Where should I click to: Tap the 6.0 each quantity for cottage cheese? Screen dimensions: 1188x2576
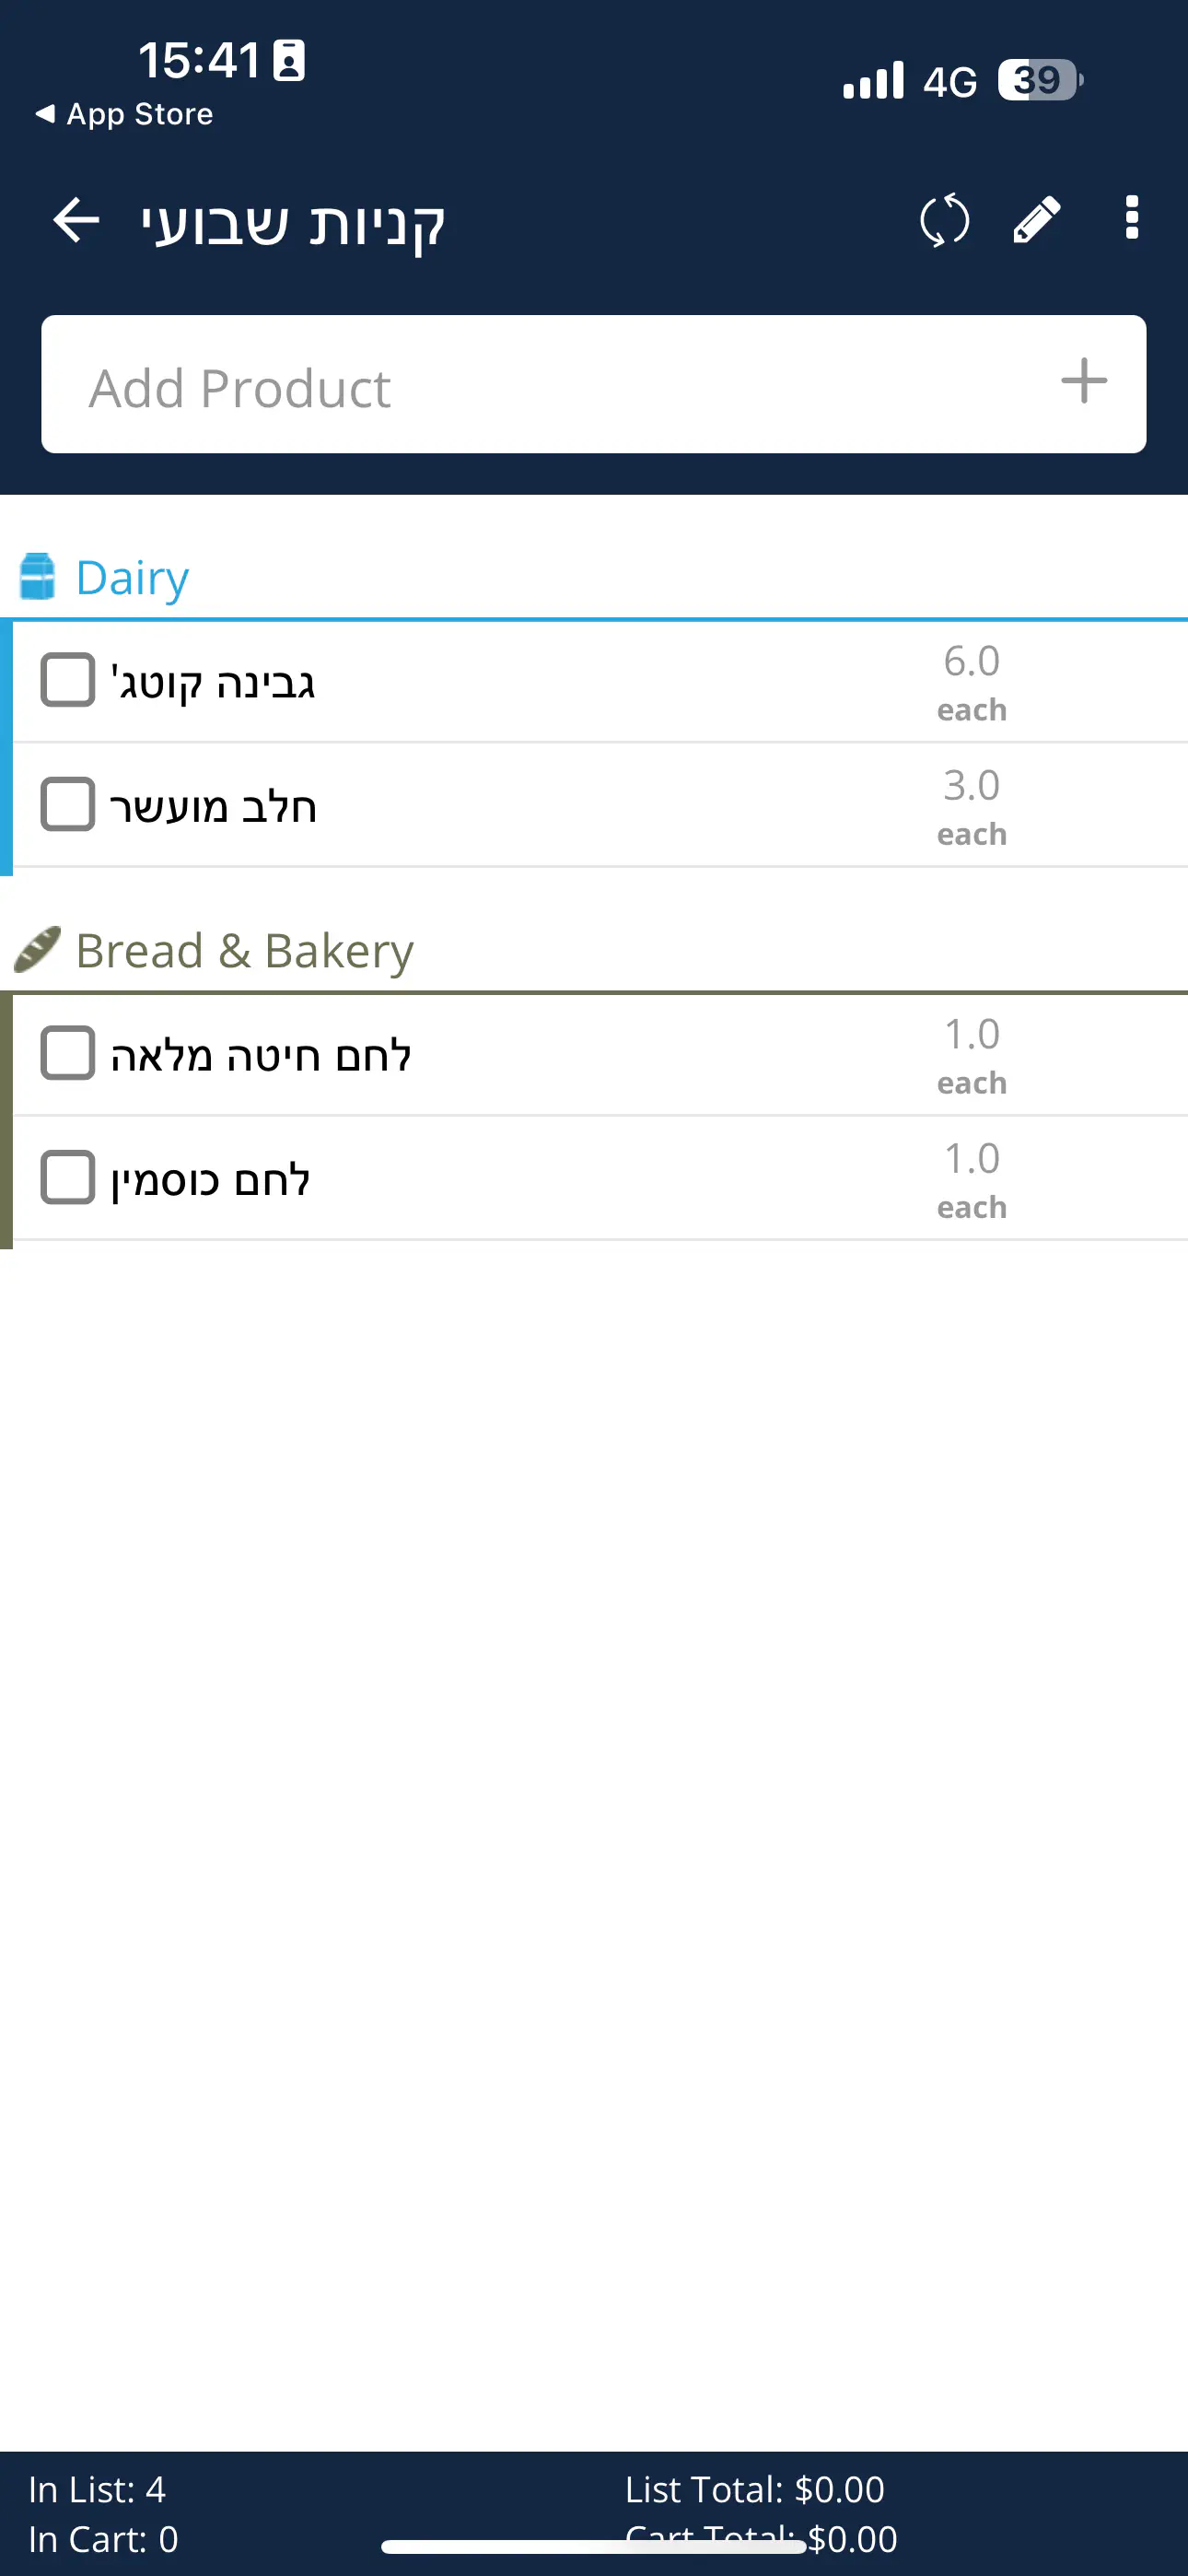click(971, 682)
